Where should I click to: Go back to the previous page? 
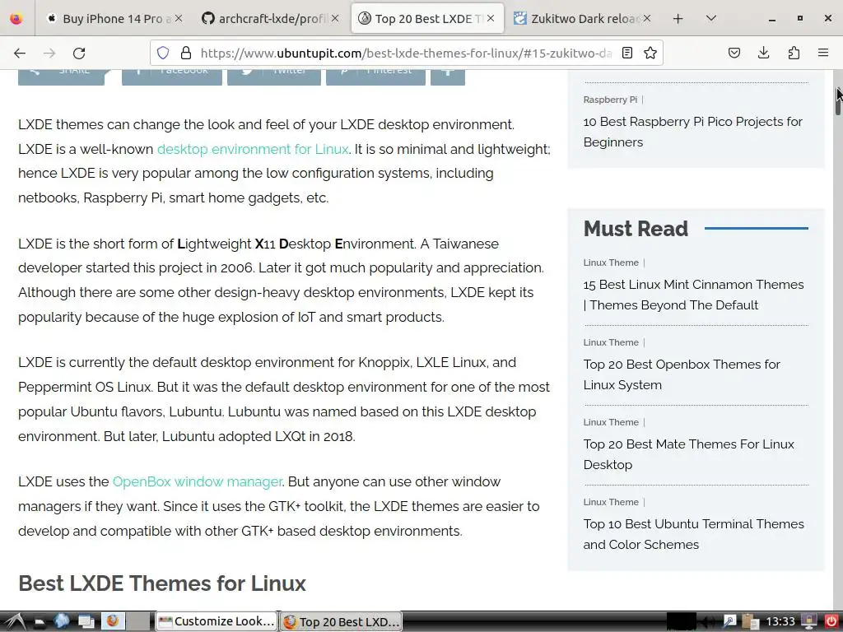coord(20,53)
